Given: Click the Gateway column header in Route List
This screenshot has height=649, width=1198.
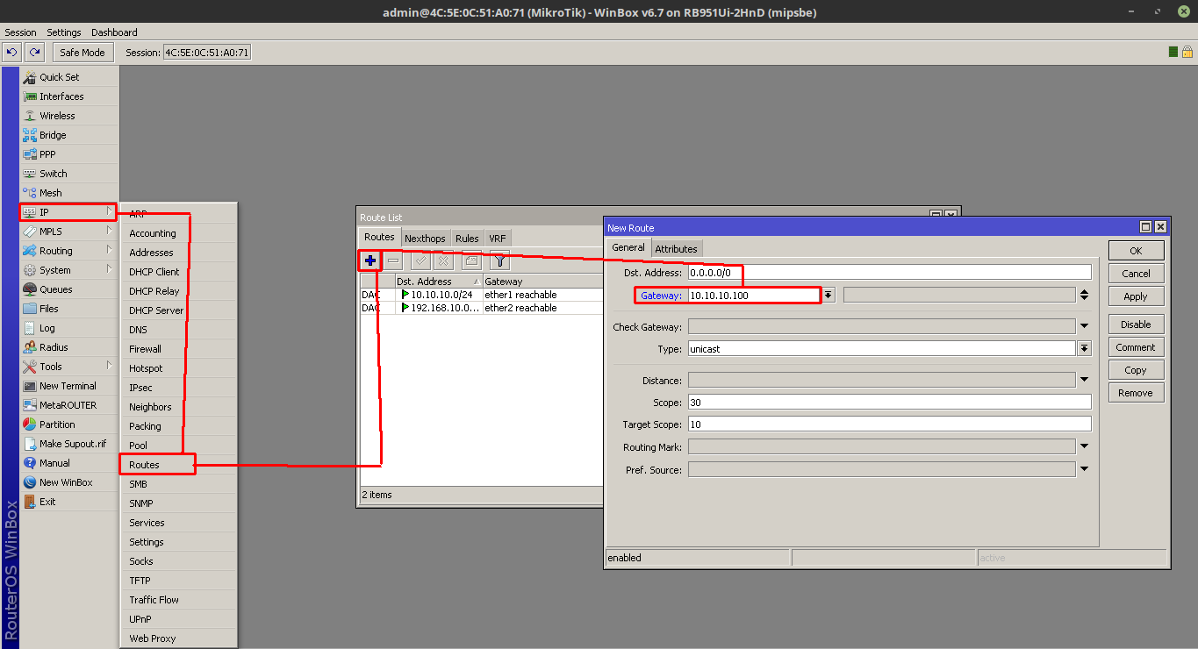Looking at the screenshot, I should [542, 282].
